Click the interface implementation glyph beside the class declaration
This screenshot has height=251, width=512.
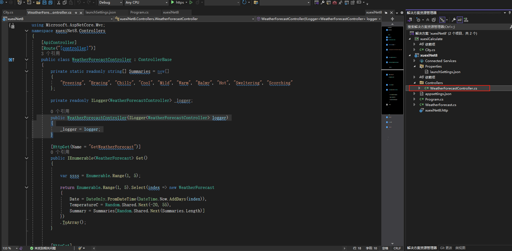pyautogui.click(x=12, y=60)
